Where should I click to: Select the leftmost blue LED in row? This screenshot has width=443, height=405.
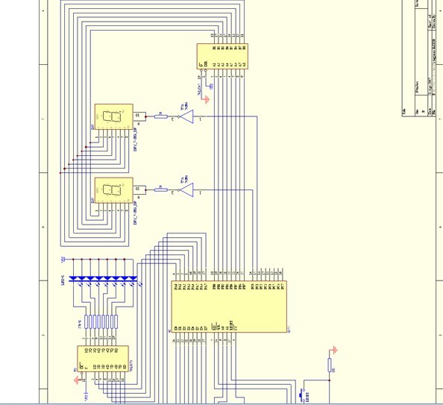tap(73, 279)
